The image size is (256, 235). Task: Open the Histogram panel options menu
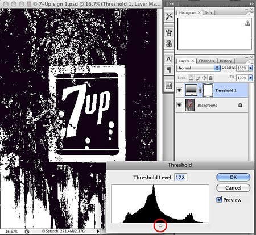250,14
